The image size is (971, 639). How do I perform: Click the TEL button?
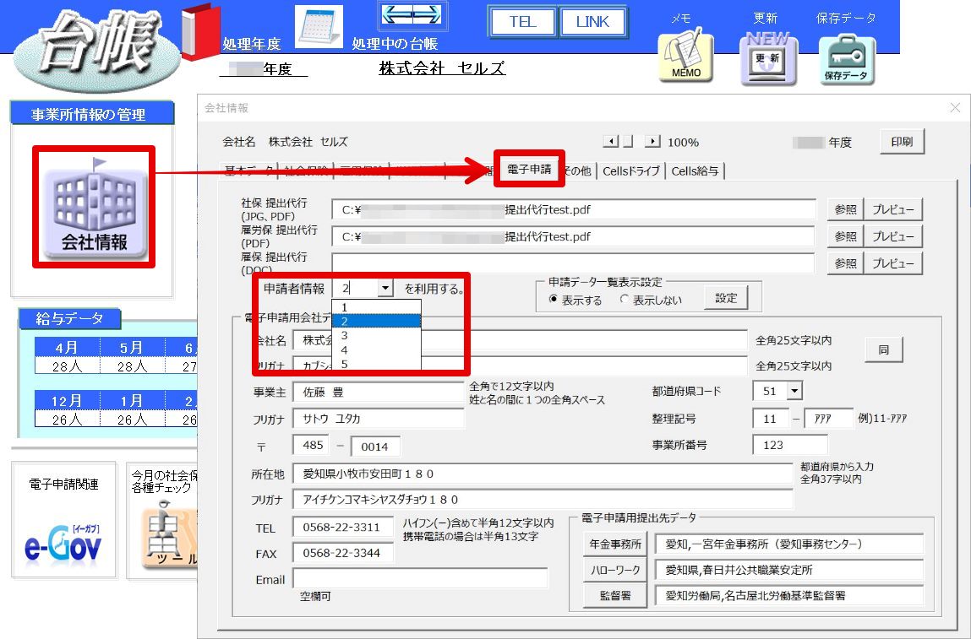[522, 22]
